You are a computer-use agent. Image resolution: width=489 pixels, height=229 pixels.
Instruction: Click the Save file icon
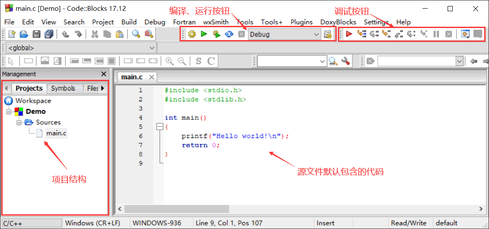37,34
